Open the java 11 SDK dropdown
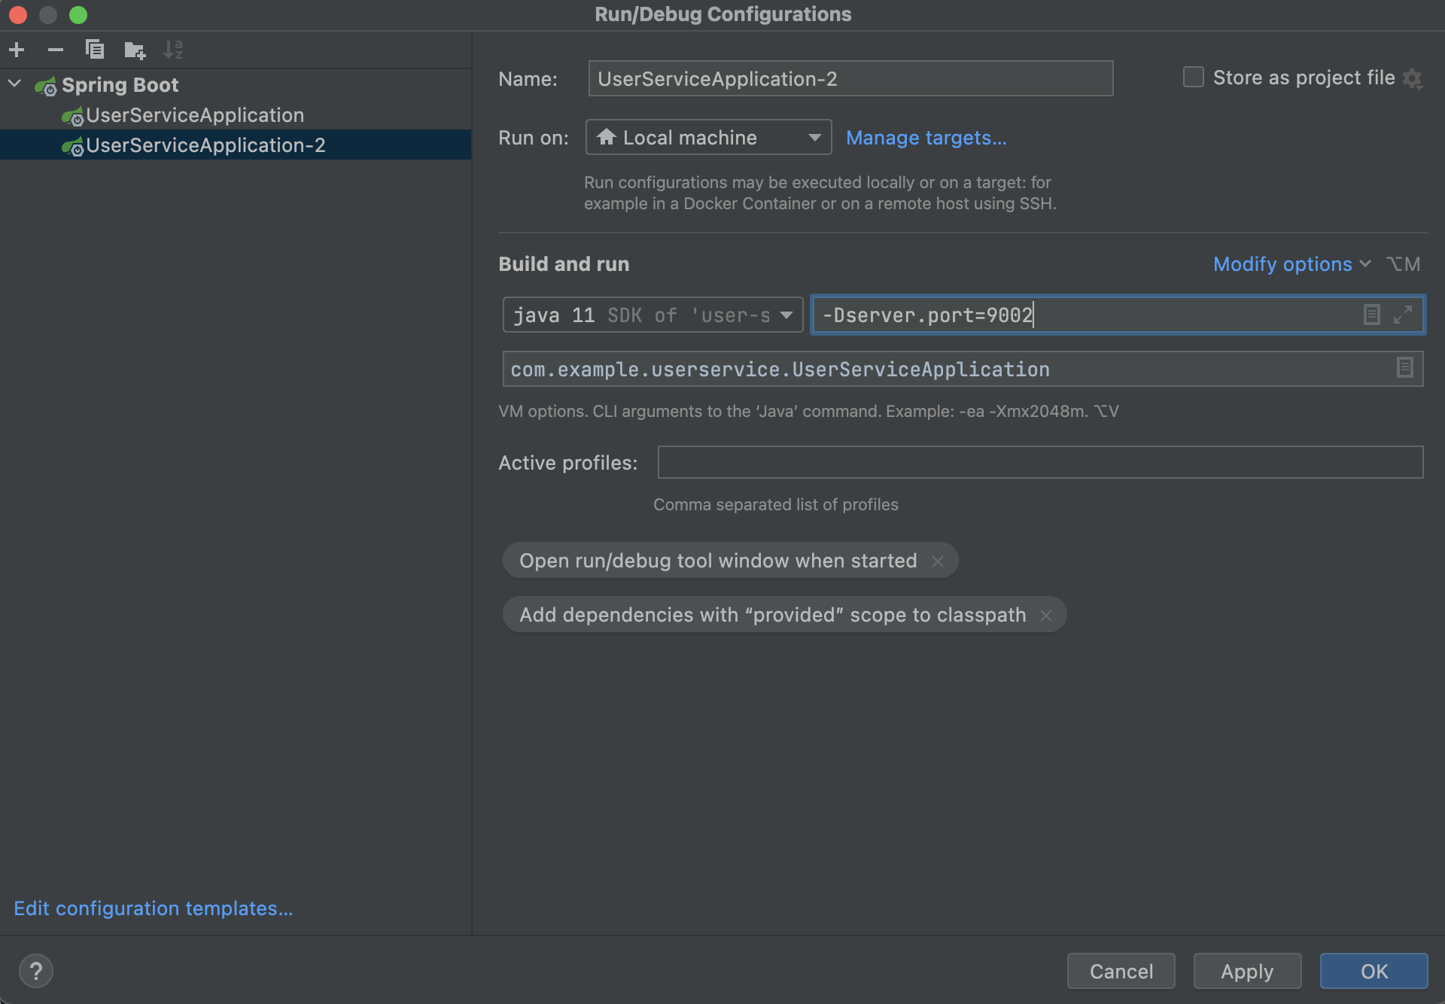 (x=653, y=315)
